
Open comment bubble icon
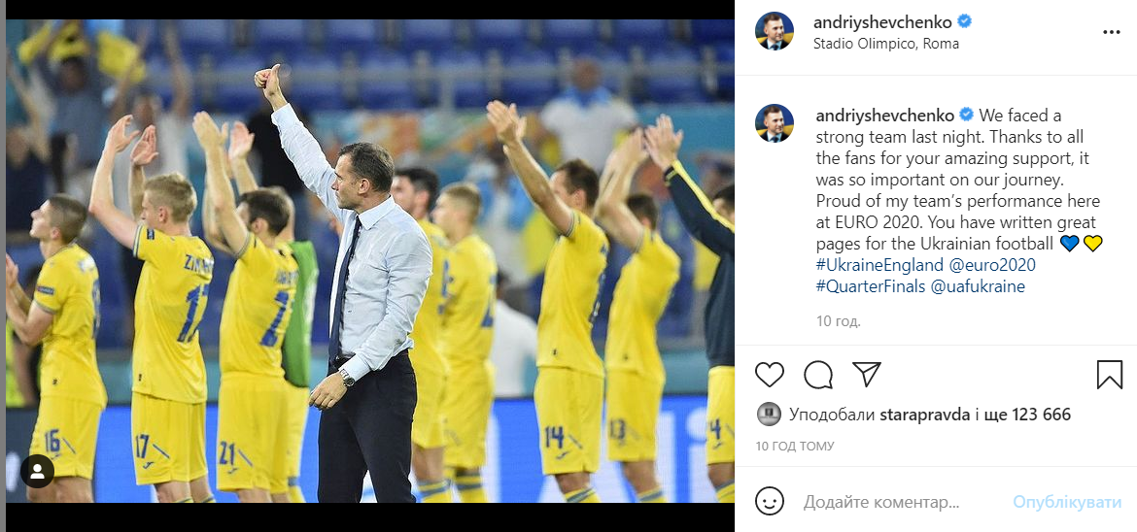[818, 375]
